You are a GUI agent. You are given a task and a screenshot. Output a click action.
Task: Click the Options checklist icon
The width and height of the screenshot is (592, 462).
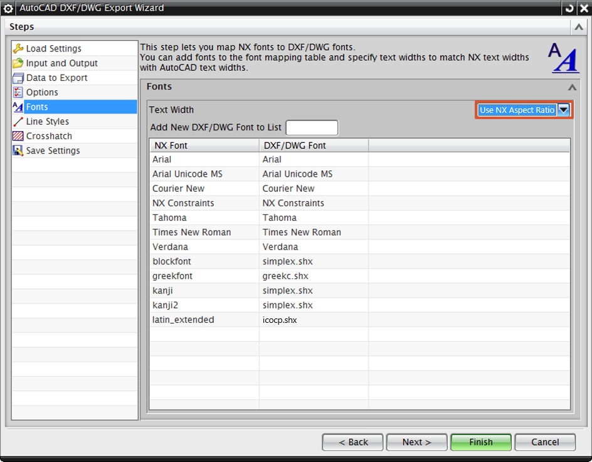click(18, 92)
